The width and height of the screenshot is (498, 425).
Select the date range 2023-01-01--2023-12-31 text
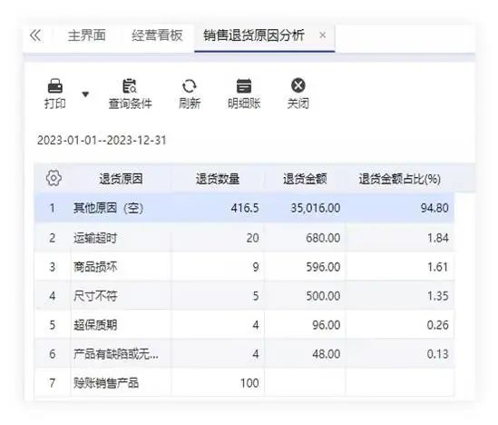coord(102,140)
